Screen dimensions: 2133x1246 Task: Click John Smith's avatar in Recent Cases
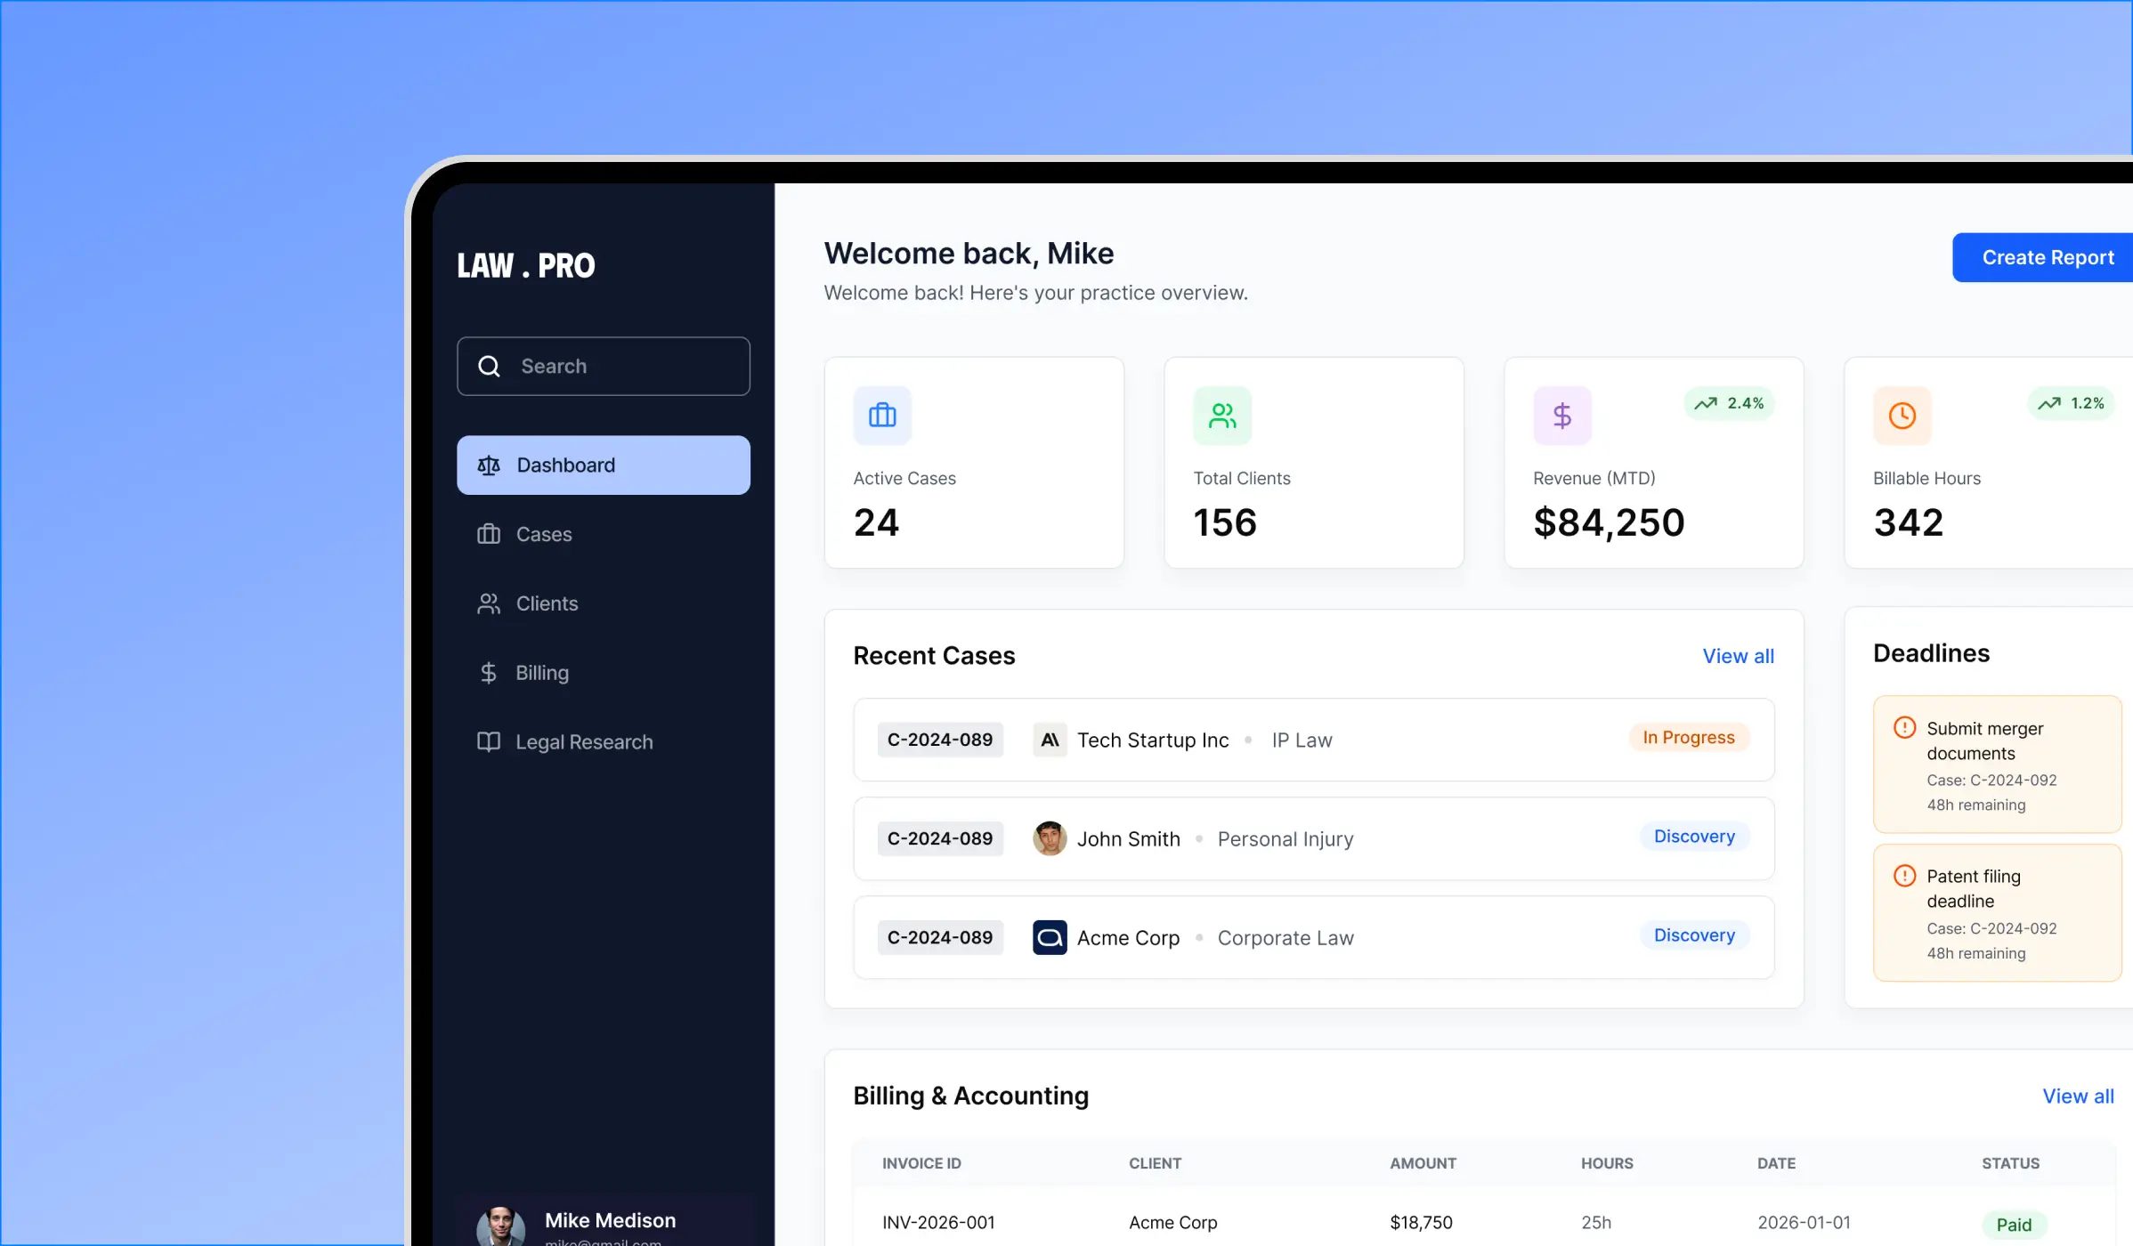[x=1050, y=838]
